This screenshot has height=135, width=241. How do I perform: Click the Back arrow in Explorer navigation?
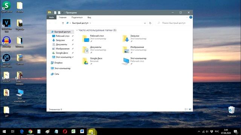[50, 23]
